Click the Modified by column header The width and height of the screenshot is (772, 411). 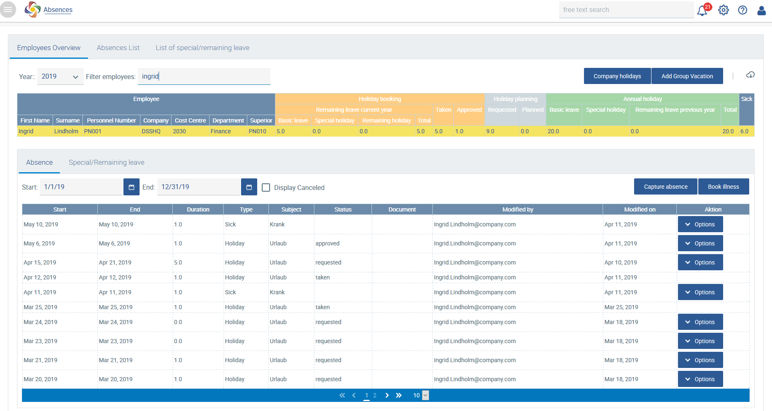coord(518,209)
